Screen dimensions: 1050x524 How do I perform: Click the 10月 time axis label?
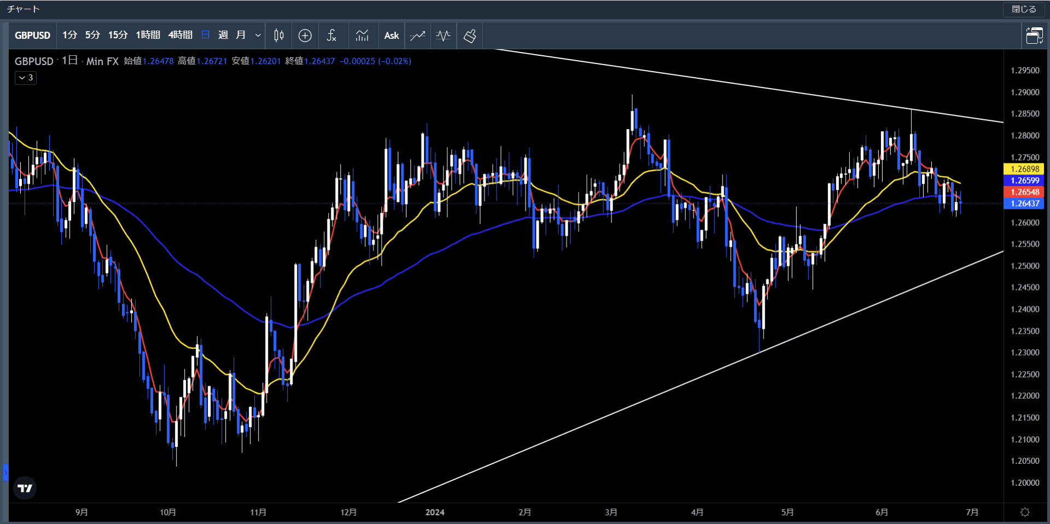pyautogui.click(x=168, y=513)
